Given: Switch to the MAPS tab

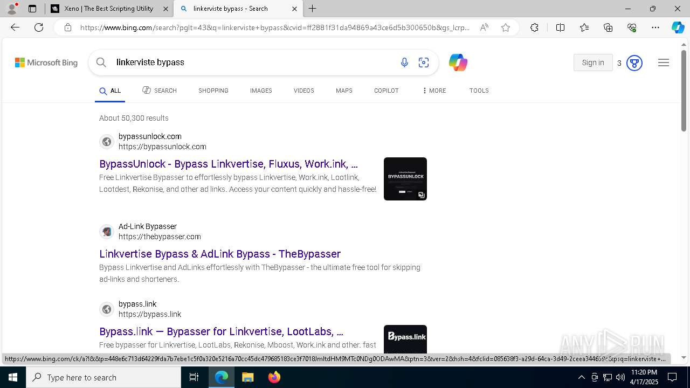Looking at the screenshot, I should pos(344,91).
